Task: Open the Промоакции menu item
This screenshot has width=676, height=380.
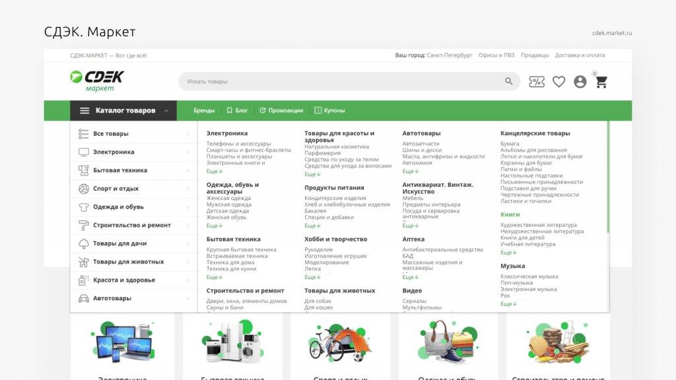Action: coord(286,111)
